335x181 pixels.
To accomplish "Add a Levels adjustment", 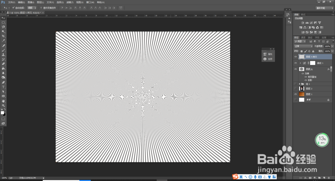I will (x=307, y=23).
